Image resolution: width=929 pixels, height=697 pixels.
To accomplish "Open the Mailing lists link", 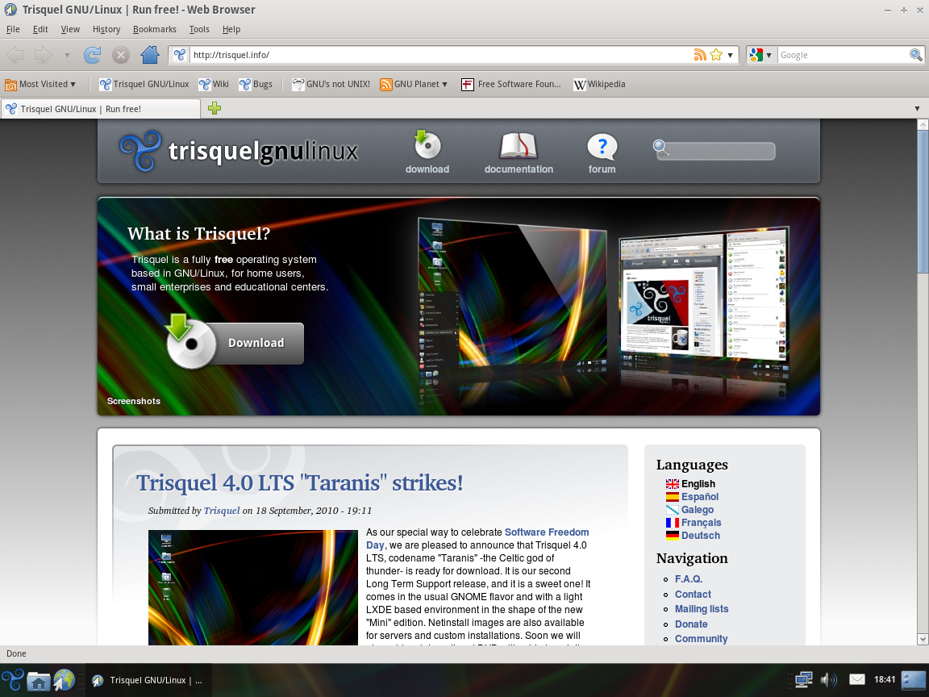I will click(702, 609).
